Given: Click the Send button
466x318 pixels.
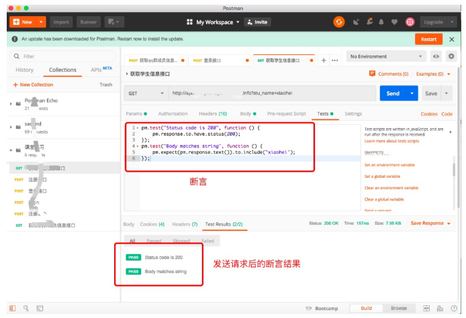Looking at the screenshot, I should 393,93.
